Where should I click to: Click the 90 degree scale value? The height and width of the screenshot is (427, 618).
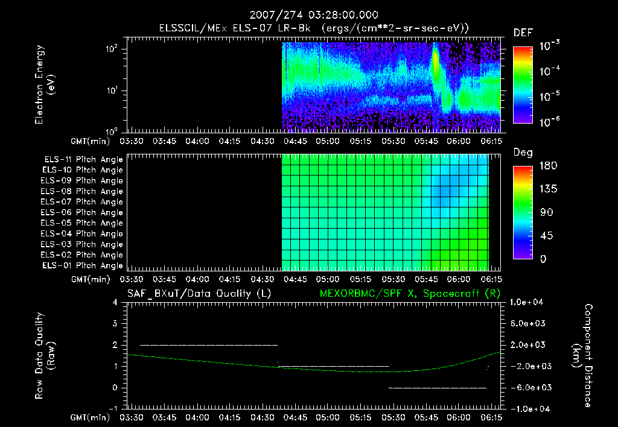(547, 213)
